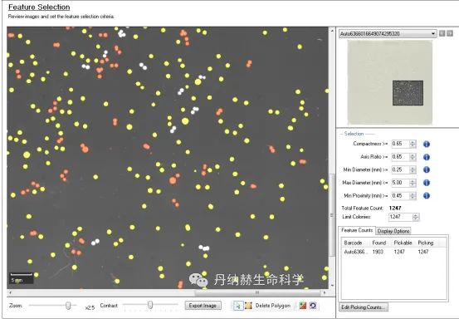Click the Edit Picking Counts button
459x319 pixels.
(364, 307)
